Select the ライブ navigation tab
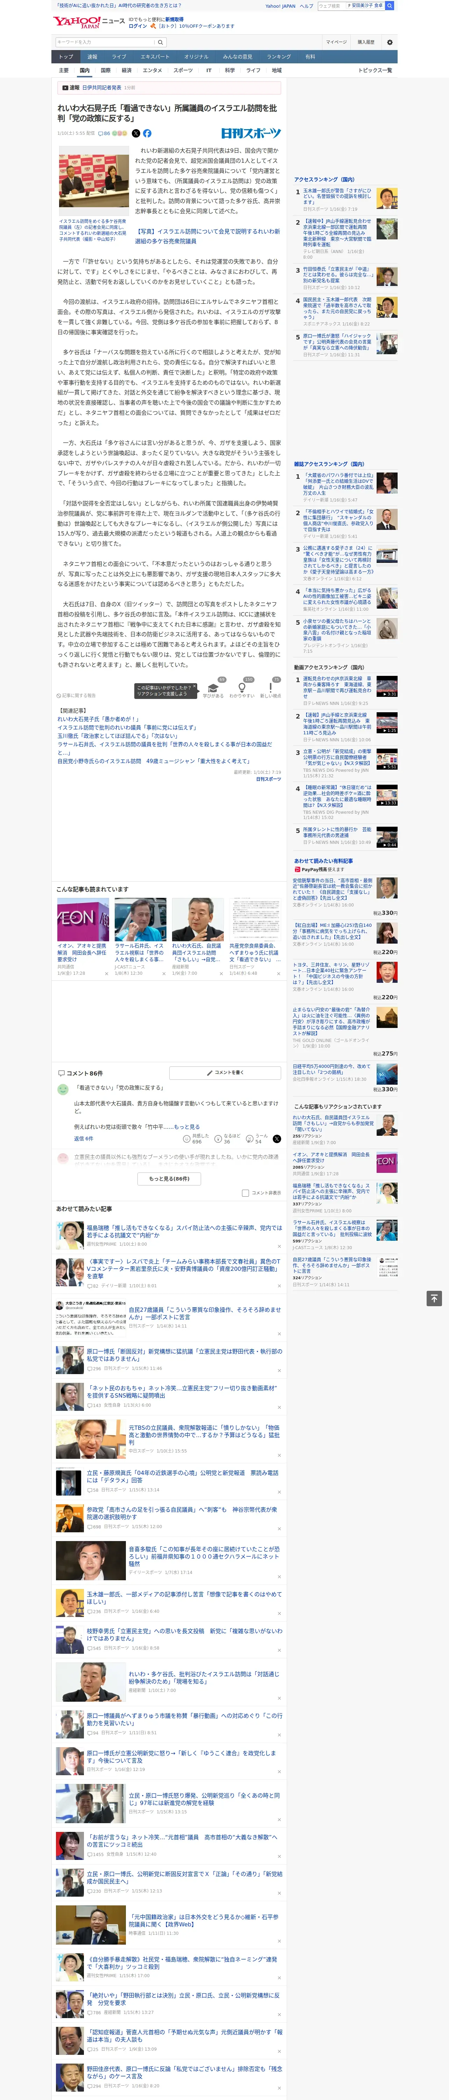The height and width of the screenshot is (2100, 449). 119,57
